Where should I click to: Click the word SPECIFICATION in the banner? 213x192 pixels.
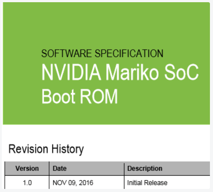pyautogui.click(x=129, y=54)
